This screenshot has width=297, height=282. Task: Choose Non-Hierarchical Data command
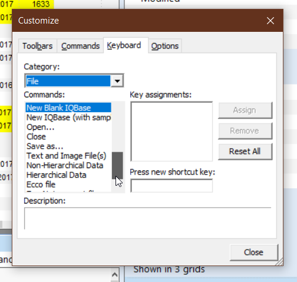tap(68, 165)
